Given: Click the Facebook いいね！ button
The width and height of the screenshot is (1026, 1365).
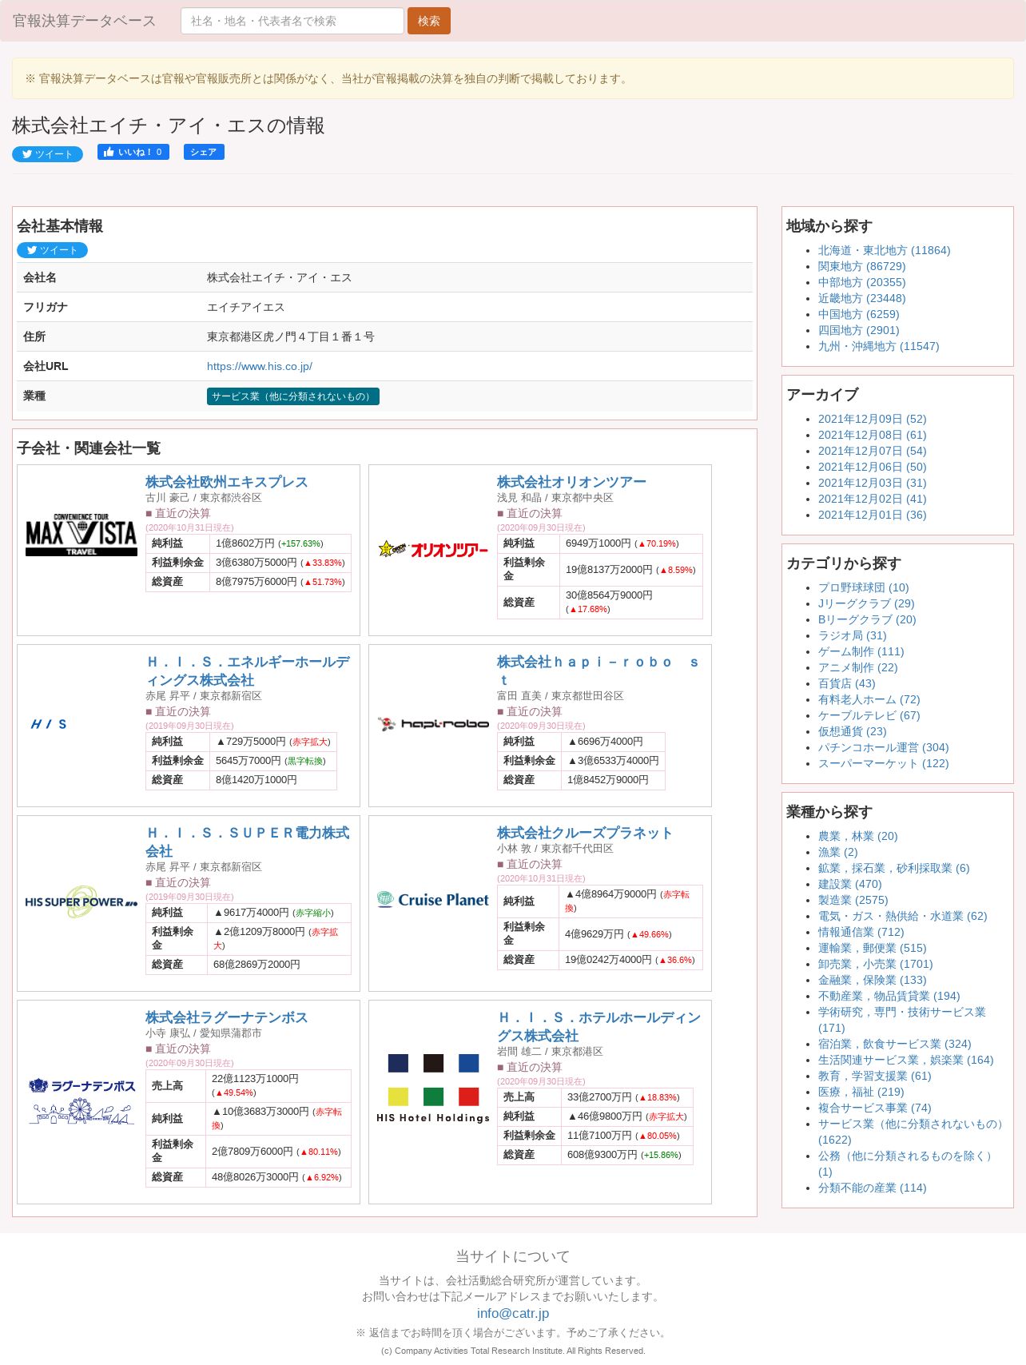Looking at the screenshot, I should tap(133, 152).
